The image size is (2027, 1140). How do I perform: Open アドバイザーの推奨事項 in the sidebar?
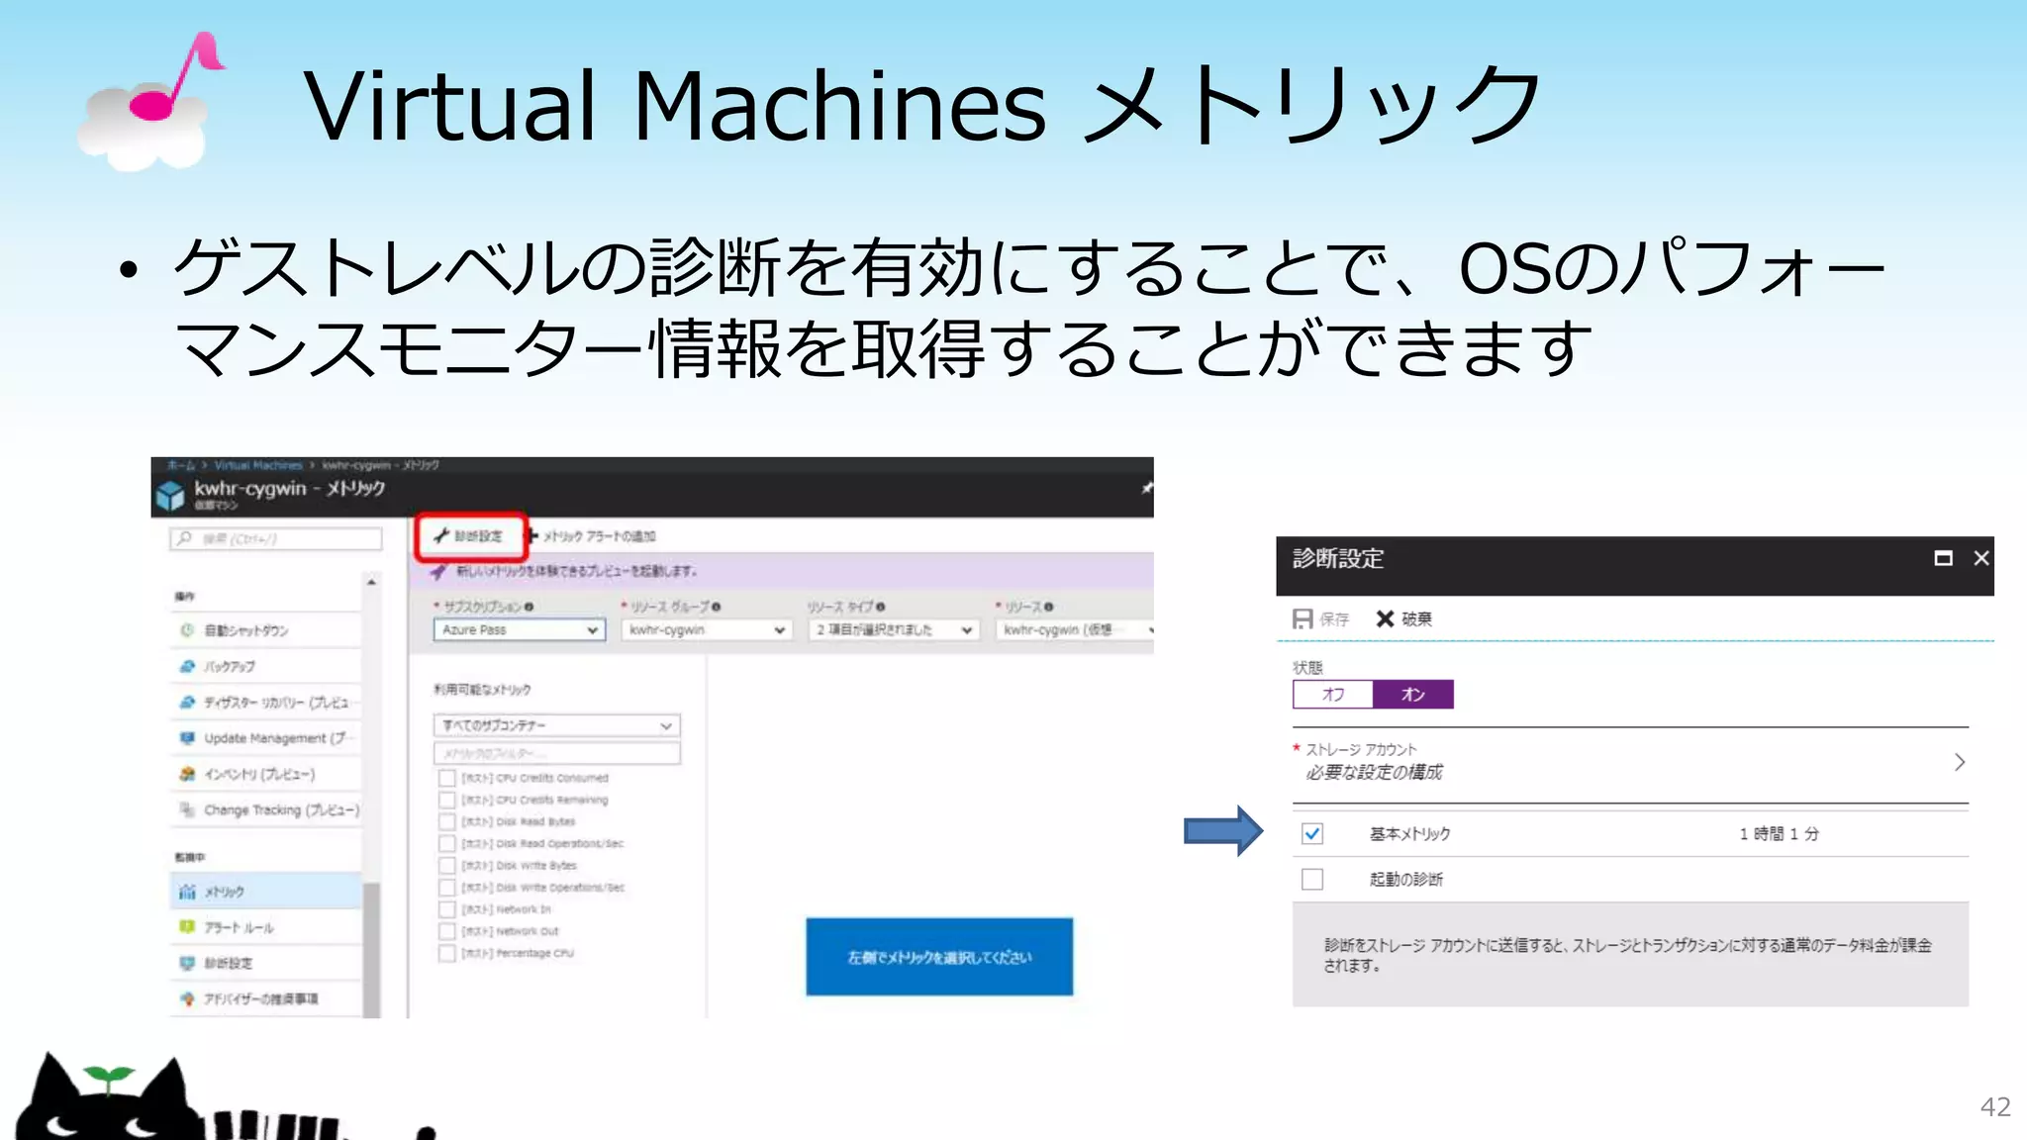265,999
